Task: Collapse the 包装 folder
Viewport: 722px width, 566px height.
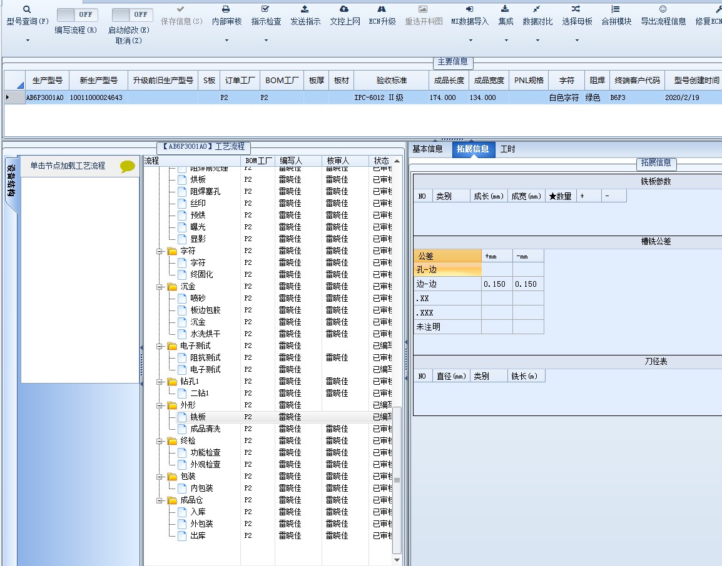Action: click(x=160, y=477)
